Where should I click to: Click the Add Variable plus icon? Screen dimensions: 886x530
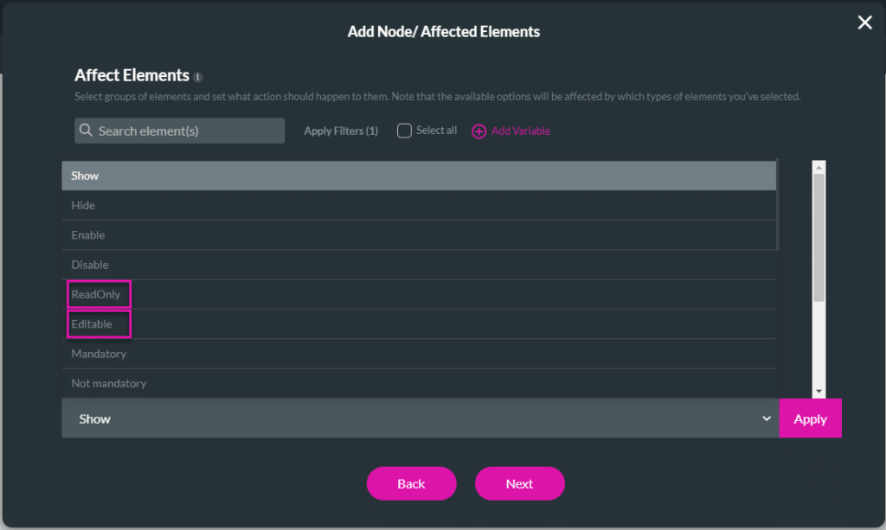478,131
